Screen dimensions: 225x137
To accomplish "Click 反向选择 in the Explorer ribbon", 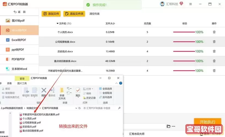I will [x=105, y=97].
